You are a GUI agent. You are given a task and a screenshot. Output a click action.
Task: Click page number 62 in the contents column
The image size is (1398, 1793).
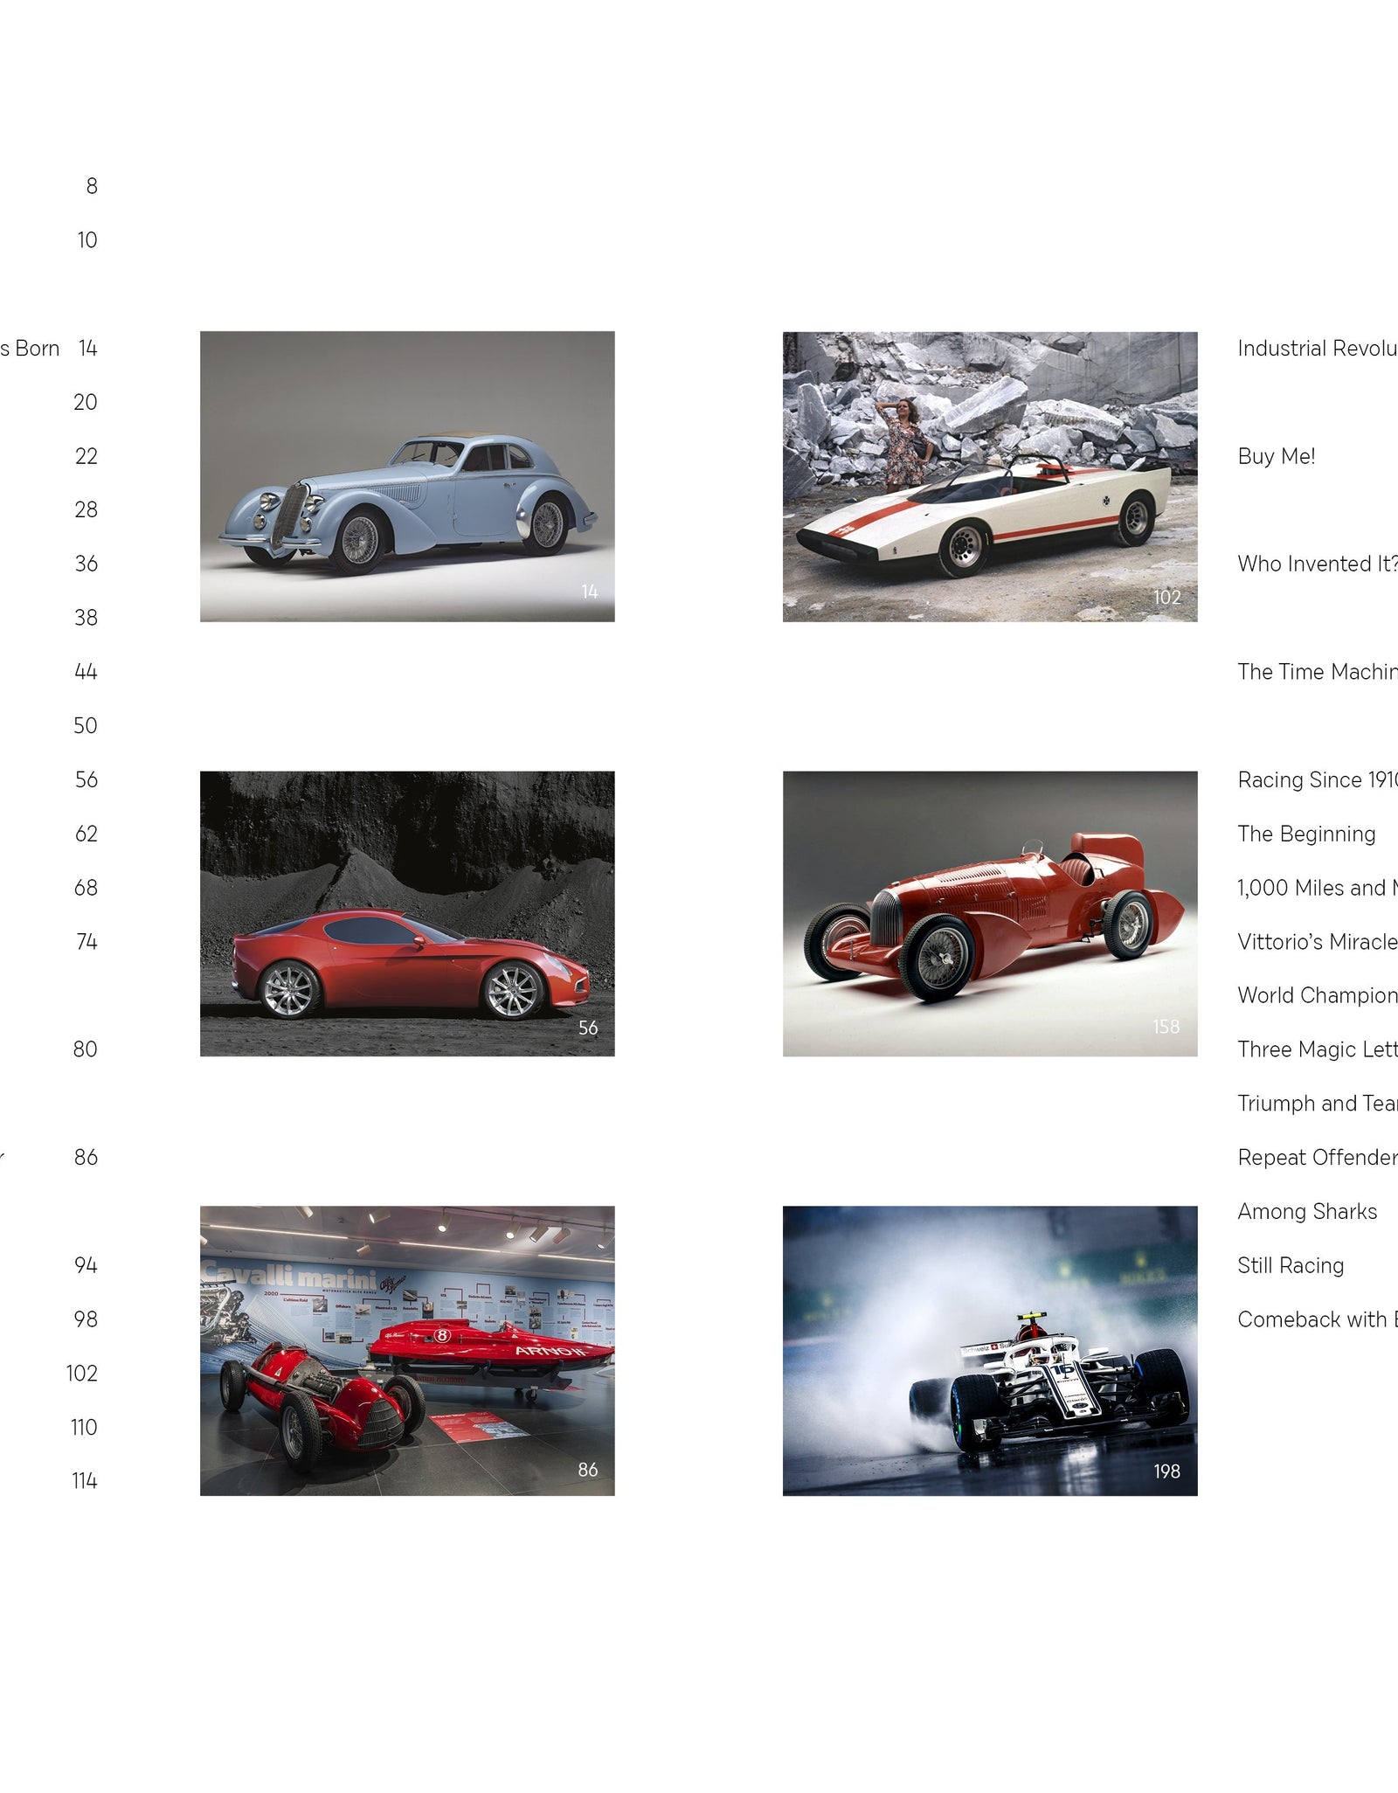click(x=87, y=834)
